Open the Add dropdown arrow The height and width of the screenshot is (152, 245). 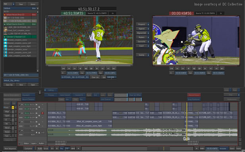coord(14,4)
